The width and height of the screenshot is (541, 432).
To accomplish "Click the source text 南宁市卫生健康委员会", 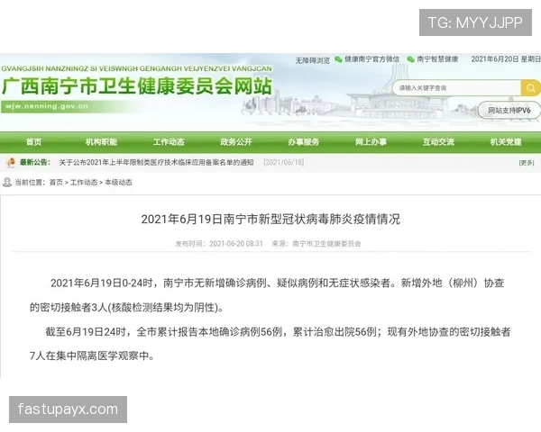I will pos(326,244).
